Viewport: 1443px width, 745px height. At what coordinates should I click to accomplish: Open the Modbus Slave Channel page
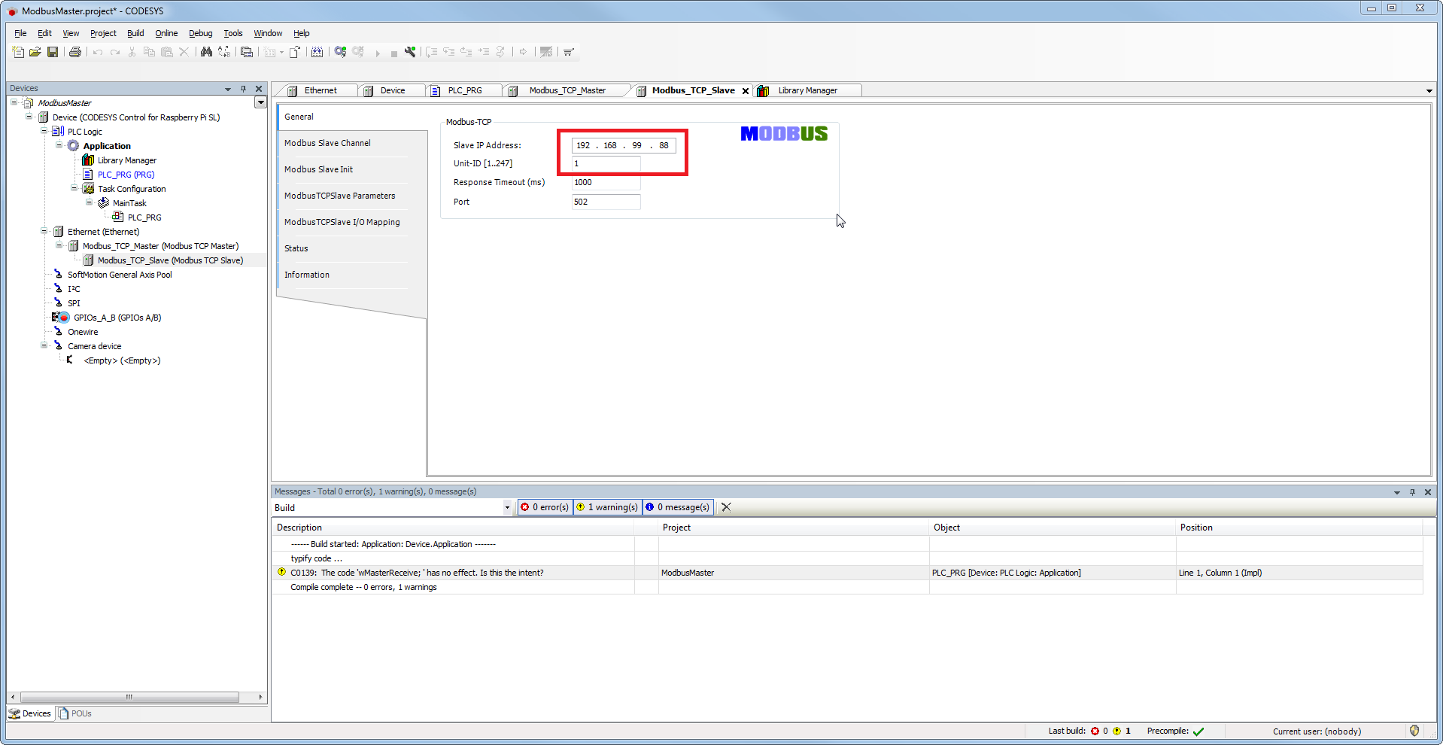point(327,143)
